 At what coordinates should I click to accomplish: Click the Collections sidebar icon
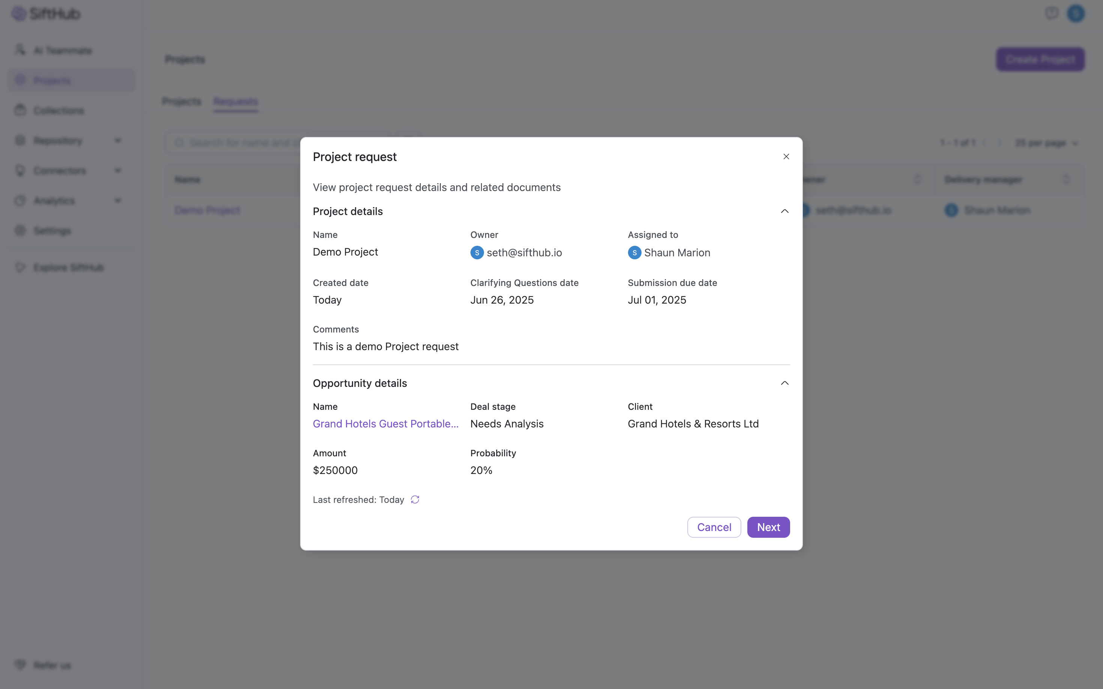(20, 110)
